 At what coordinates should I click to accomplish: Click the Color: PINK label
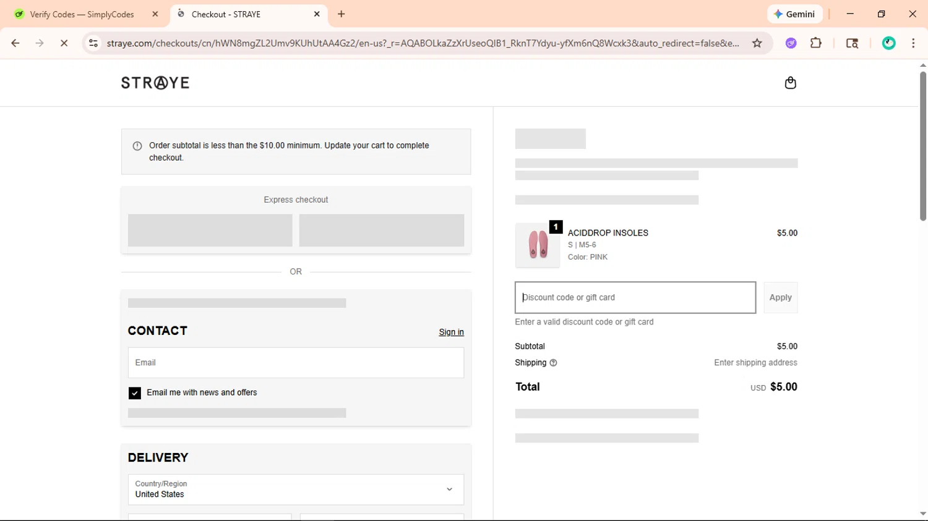pyautogui.click(x=588, y=257)
